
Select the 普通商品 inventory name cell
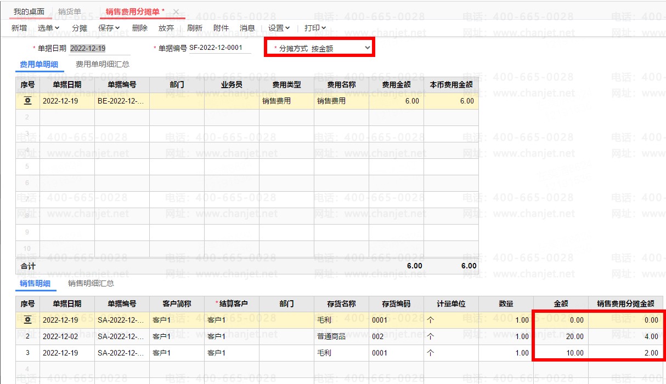[341, 336]
